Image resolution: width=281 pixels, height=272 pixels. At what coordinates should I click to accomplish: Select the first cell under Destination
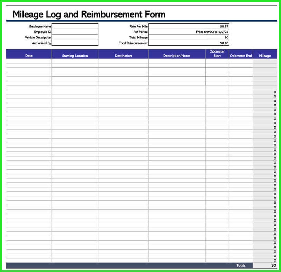point(123,61)
